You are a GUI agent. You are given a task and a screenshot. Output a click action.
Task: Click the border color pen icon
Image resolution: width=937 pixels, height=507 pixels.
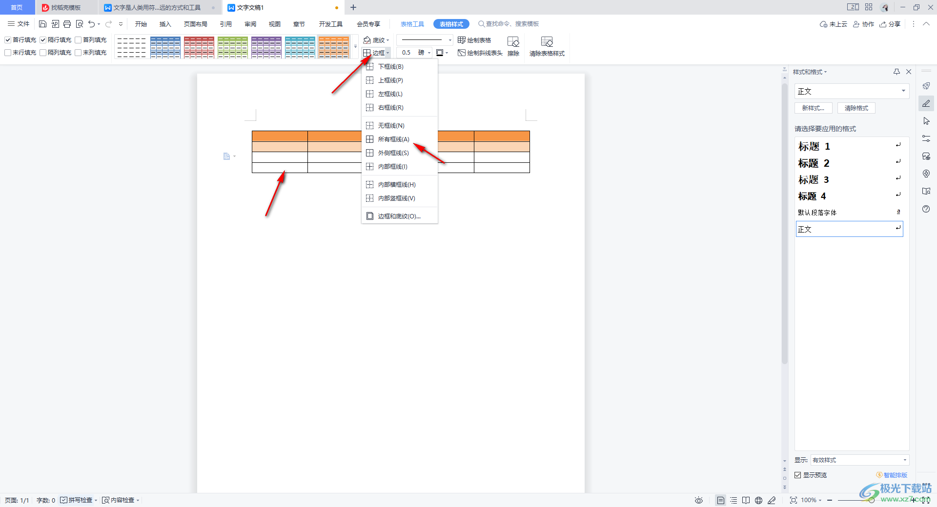tap(440, 53)
